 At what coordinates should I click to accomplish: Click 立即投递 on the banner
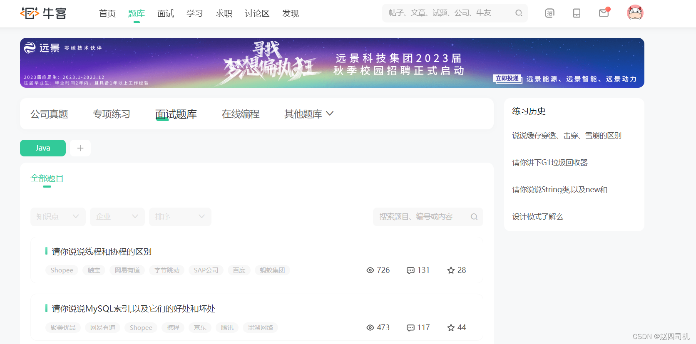(x=507, y=79)
